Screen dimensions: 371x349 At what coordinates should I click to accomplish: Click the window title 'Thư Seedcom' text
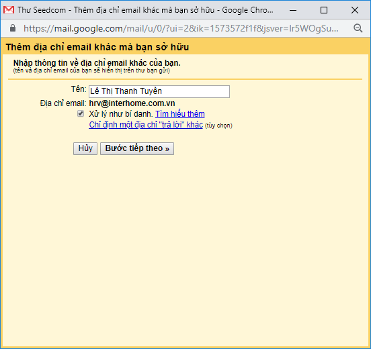tap(42, 10)
